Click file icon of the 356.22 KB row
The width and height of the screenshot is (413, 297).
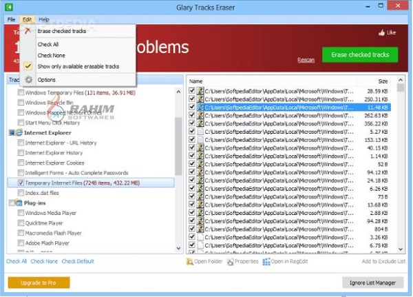(200, 123)
